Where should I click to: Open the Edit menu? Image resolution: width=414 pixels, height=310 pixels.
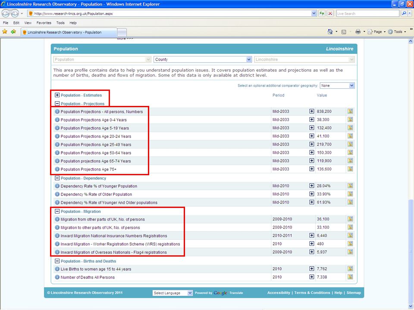(16, 23)
